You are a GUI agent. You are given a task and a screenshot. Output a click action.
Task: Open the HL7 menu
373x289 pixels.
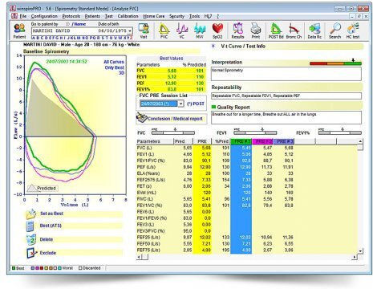[x=208, y=16]
